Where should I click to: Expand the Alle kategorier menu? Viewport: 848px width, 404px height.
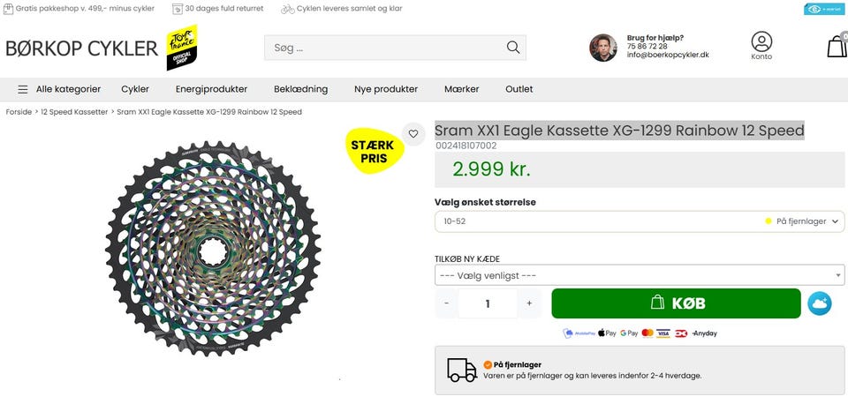click(x=59, y=89)
